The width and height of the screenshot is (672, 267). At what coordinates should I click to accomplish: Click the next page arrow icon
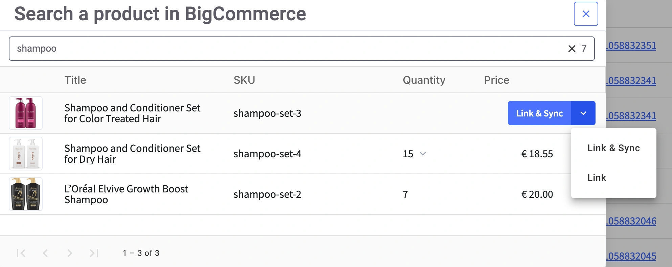point(70,253)
